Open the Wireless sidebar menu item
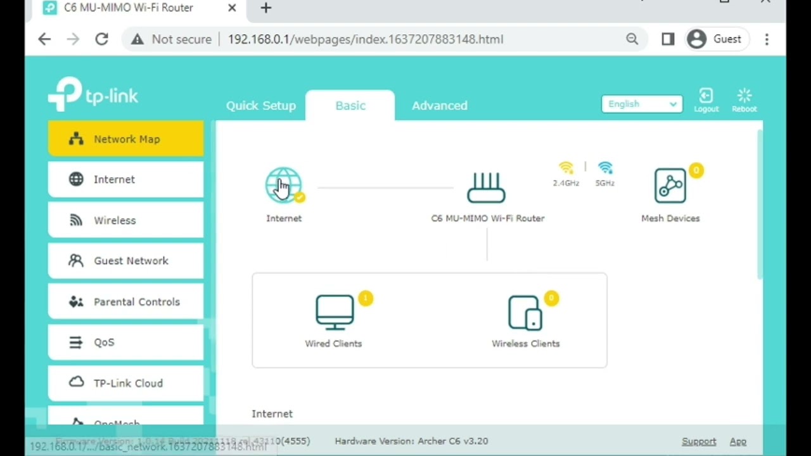Screen dimensions: 811x456 tap(126, 220)
